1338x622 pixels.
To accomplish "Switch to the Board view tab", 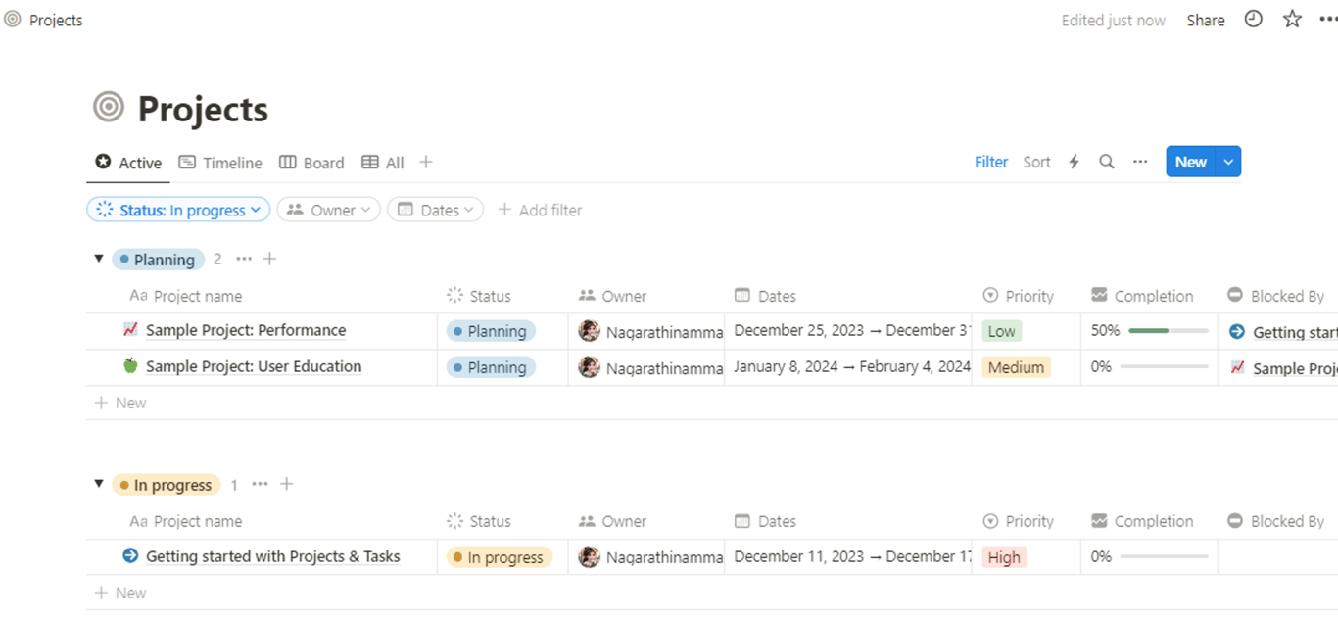I will tap(311, 163).
